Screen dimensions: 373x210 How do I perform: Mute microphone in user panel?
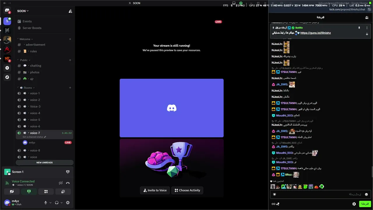45,203
